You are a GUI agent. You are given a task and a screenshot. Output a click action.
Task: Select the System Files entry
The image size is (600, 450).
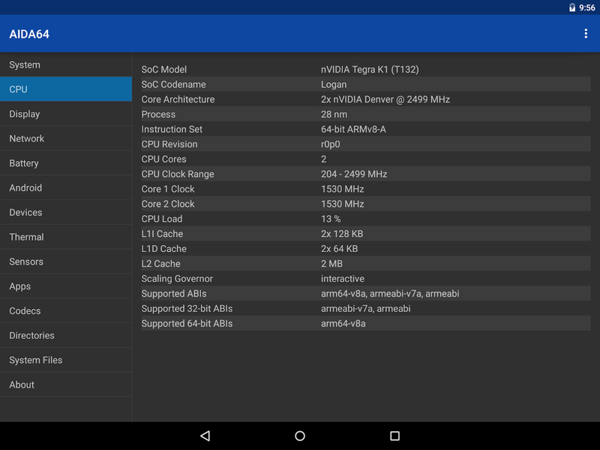66,360
